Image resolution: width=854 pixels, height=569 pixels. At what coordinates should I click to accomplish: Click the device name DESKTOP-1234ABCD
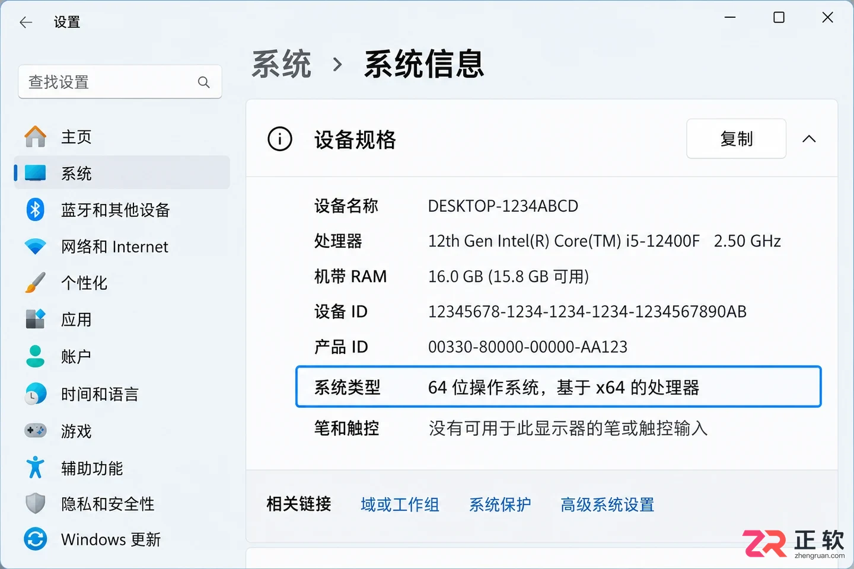point(503,206)
